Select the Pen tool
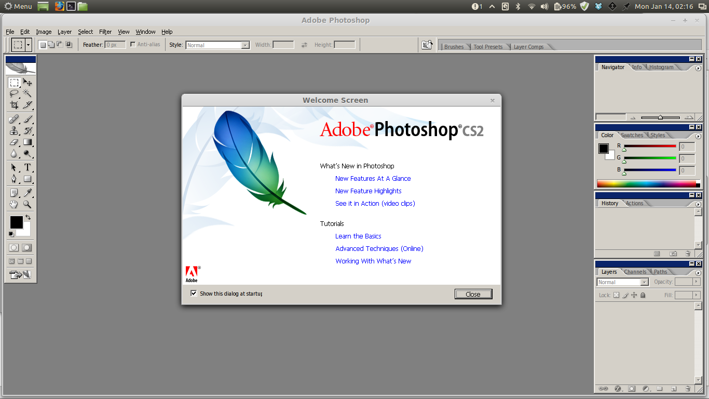 [15, 179]
